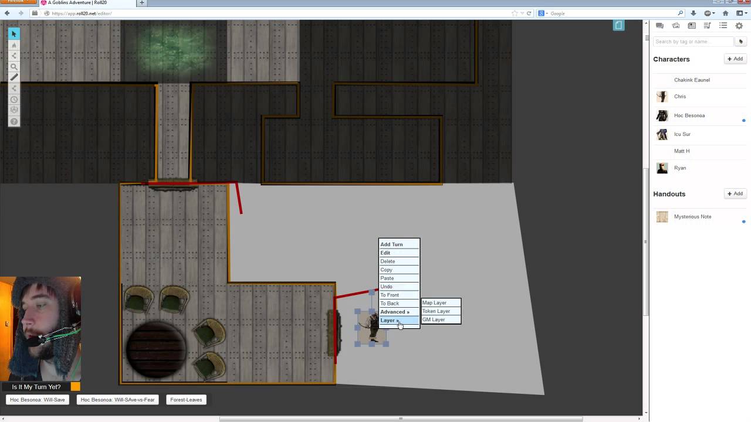Screen dimensions: 751x422
Task: Expand the Advanced submenu
Action: click(399, 312)
